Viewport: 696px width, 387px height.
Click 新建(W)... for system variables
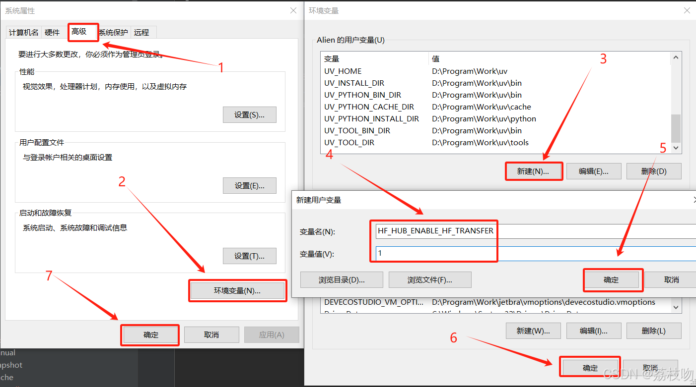pos(533,331)
